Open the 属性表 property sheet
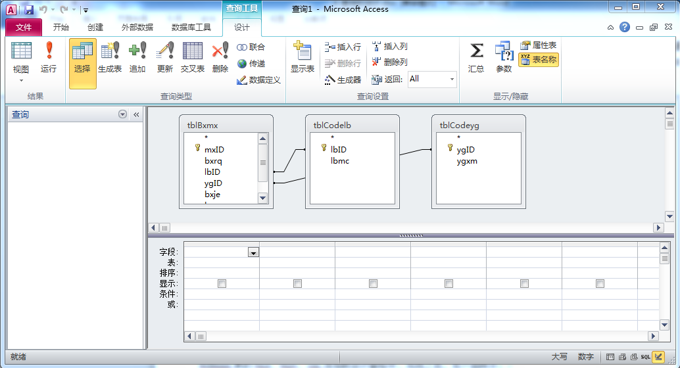This screenshot has width=680, height=368. coord(538,45)
